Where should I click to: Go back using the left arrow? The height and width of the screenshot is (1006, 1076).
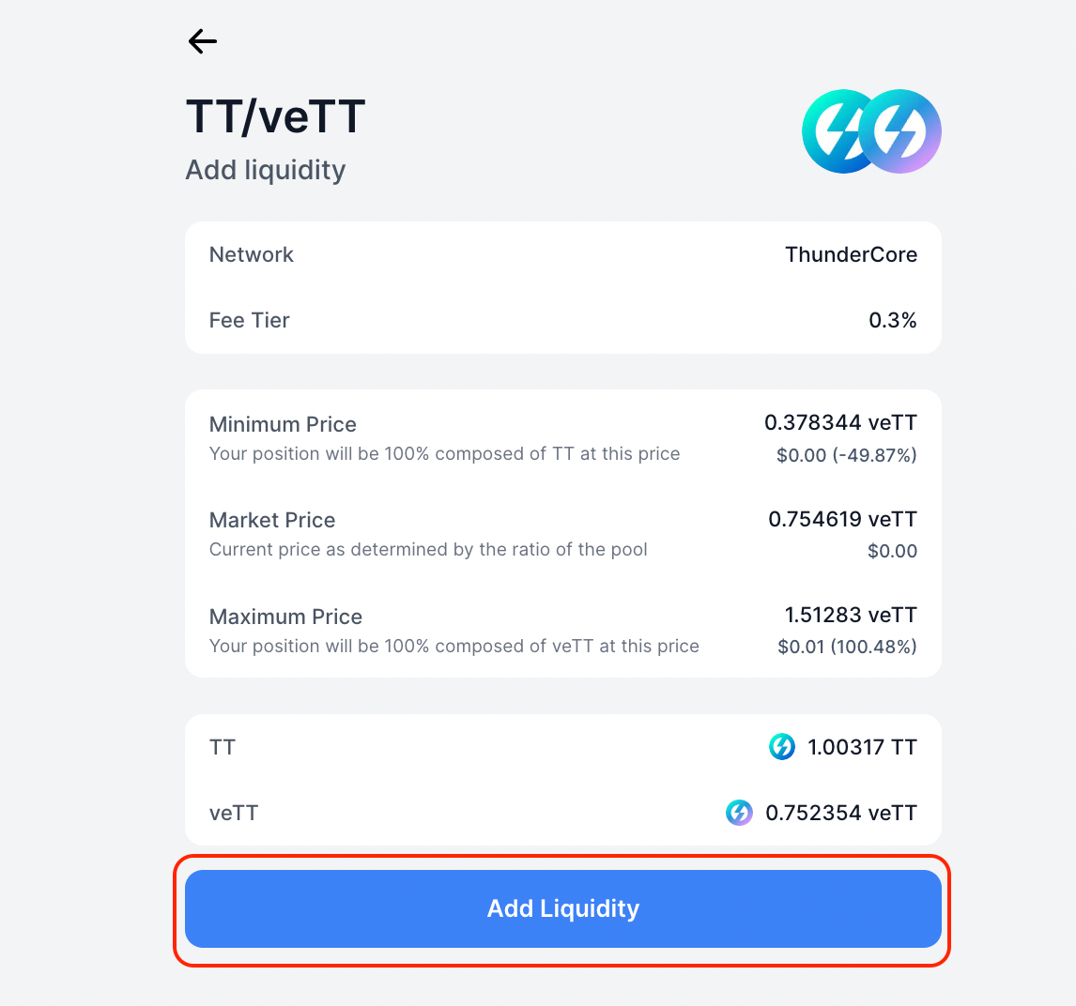pyautogui.click(x=203, y=41)
